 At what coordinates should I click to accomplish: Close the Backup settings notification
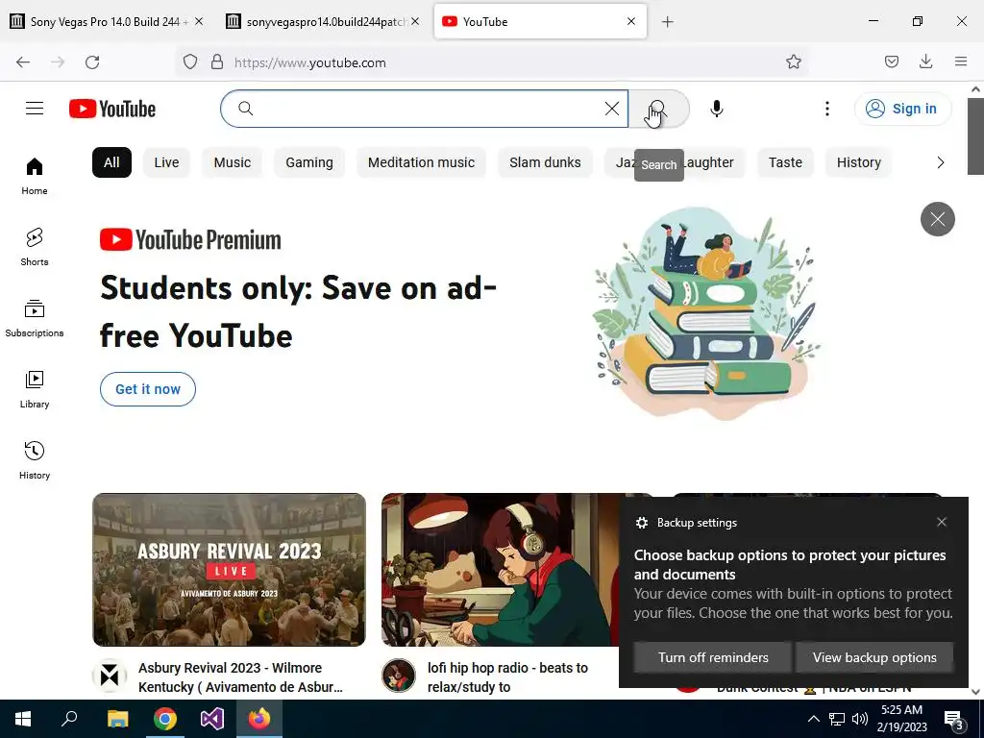pos(942,522)
